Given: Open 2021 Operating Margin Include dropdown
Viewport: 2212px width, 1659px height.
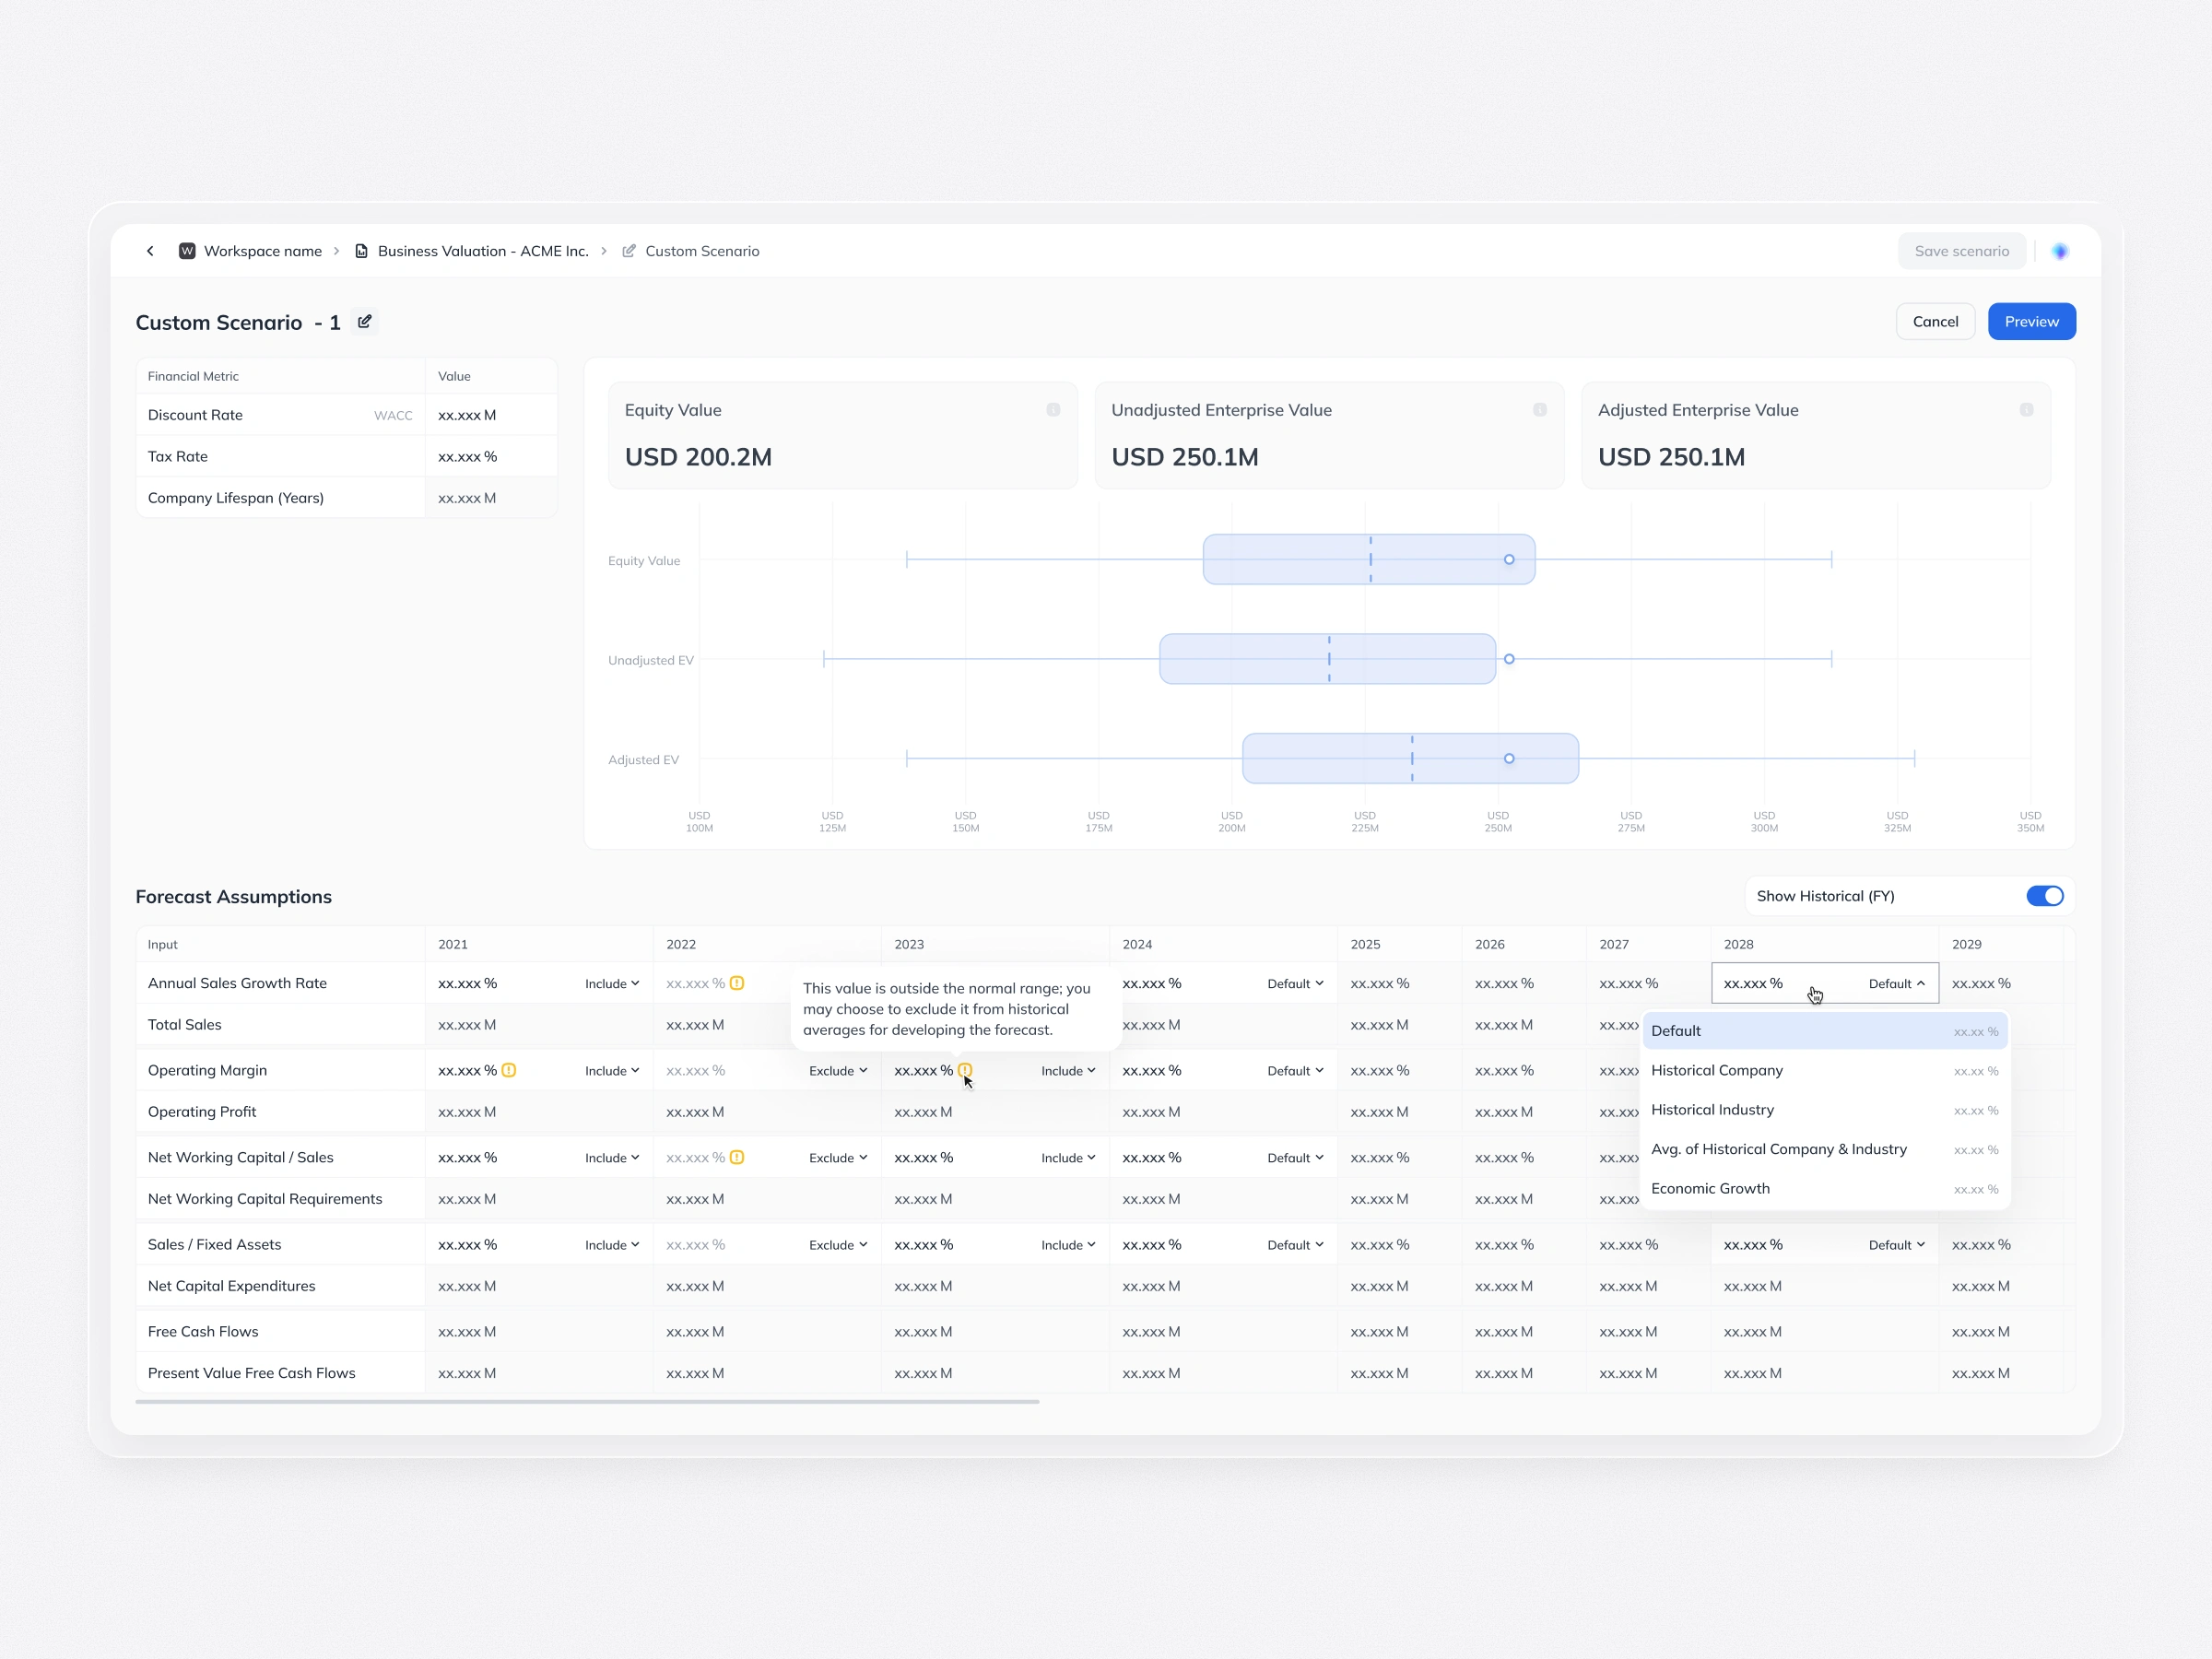Looking at the screenshot, I should click(x=612, y=1071).
